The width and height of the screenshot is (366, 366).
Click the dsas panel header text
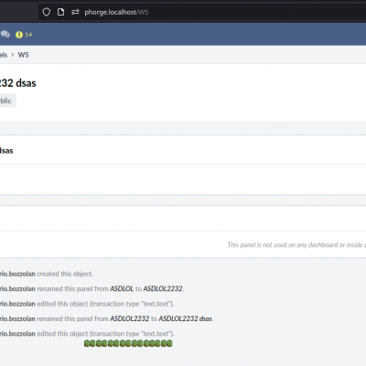(6, 151)
